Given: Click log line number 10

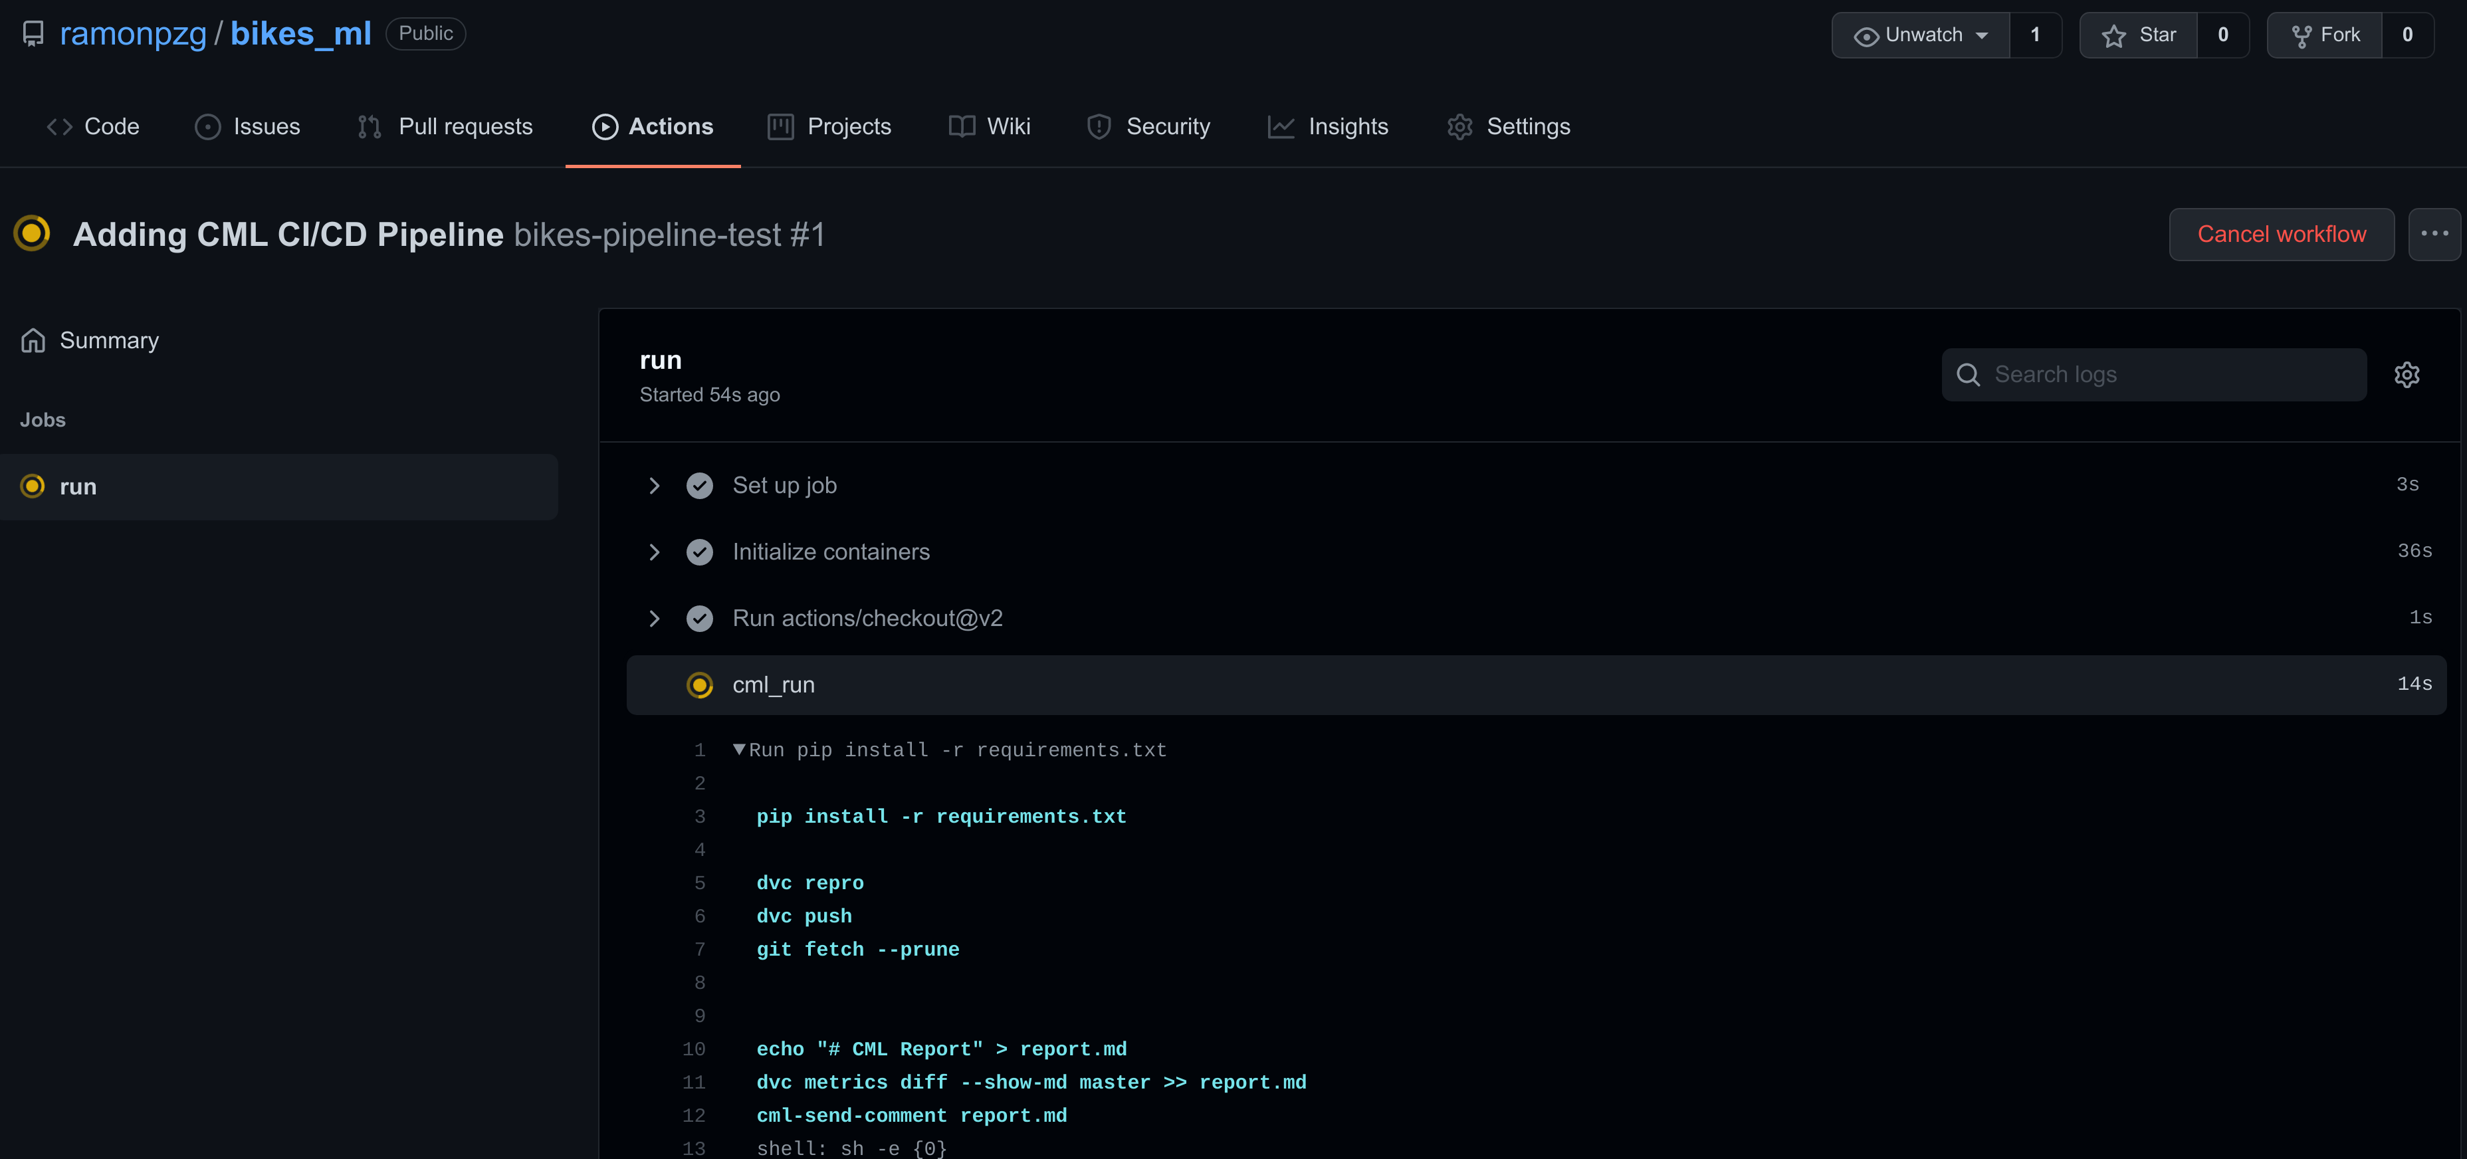Looking at the screenshot, I should [x=693, y=1049].
